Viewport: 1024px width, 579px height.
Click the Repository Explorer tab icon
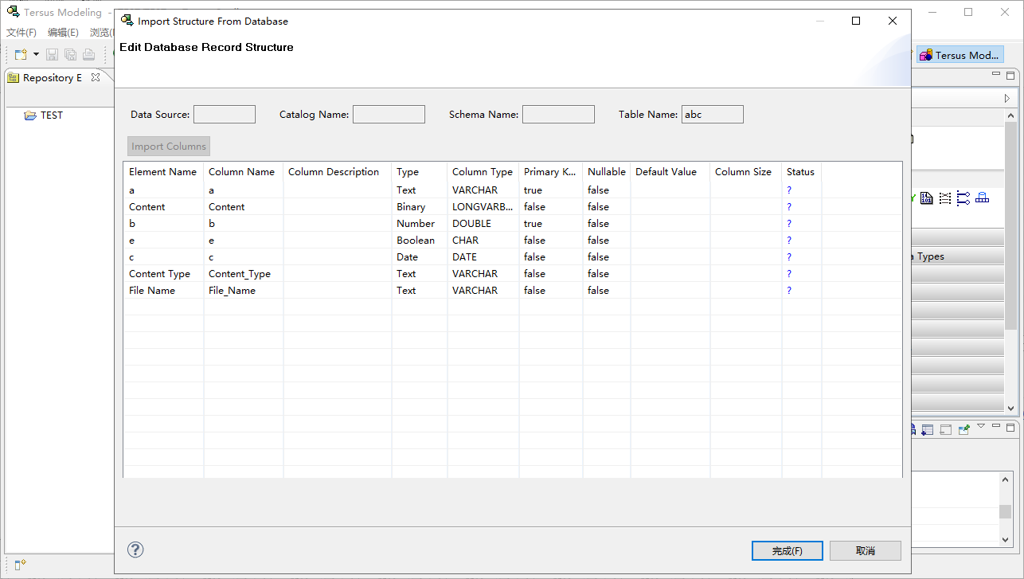tap(14, 77)
